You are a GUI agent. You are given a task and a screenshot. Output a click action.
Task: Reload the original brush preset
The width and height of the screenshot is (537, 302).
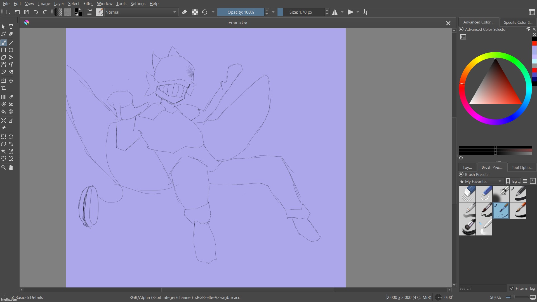[x=205, y=12]
